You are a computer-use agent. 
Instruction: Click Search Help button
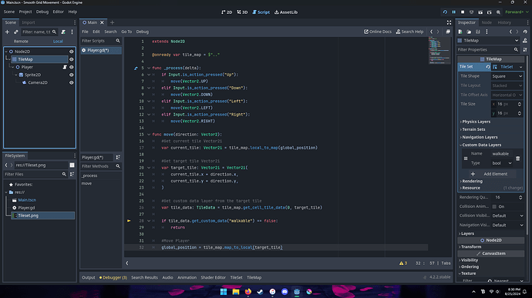click(409, 32)
